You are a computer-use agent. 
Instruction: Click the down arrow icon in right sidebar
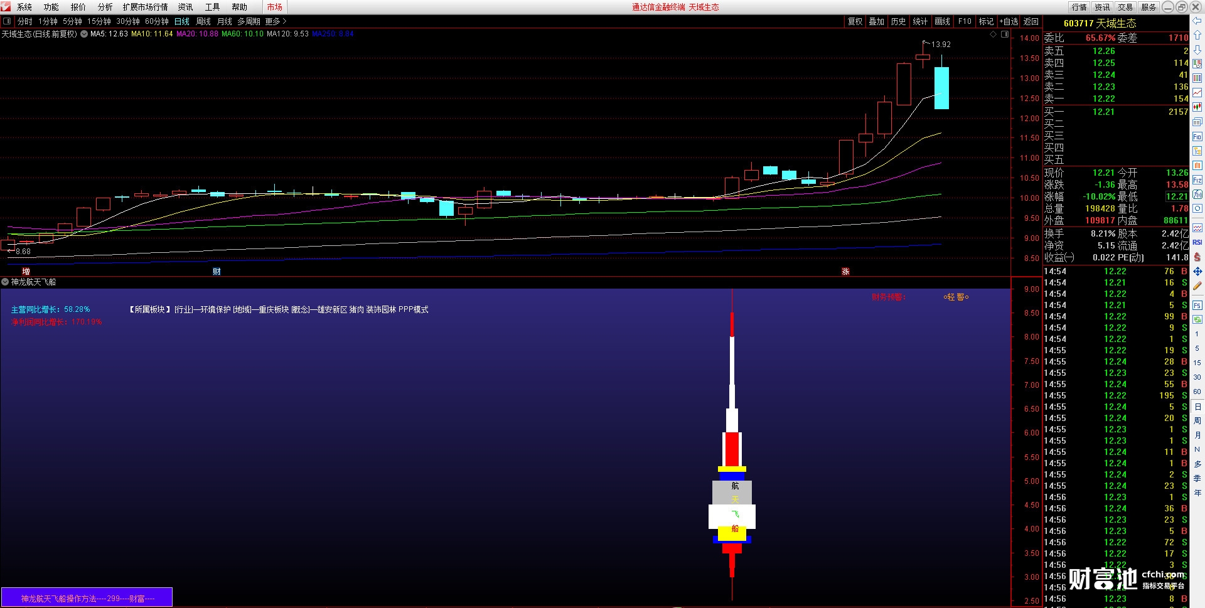click(1197, 49)
